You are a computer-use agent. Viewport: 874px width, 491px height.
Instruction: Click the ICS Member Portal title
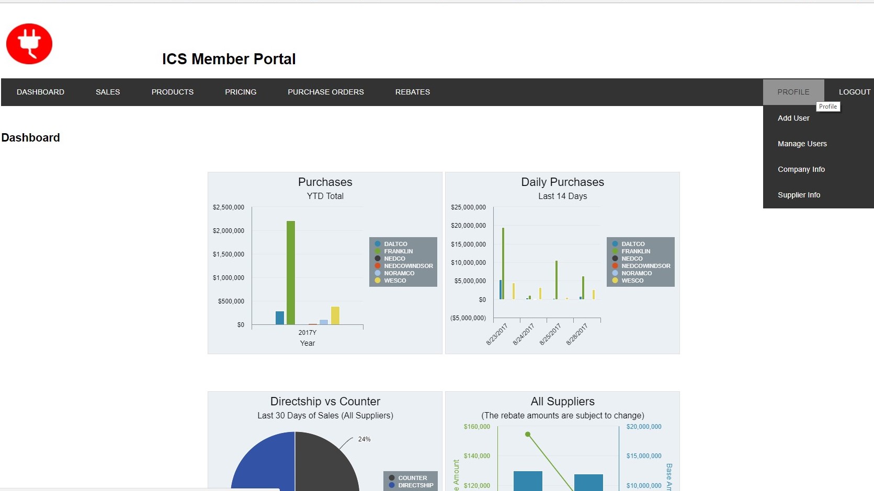tap(229, 59)
